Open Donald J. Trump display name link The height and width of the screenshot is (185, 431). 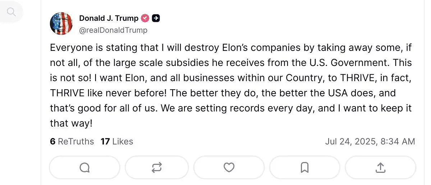click(109, 18)
